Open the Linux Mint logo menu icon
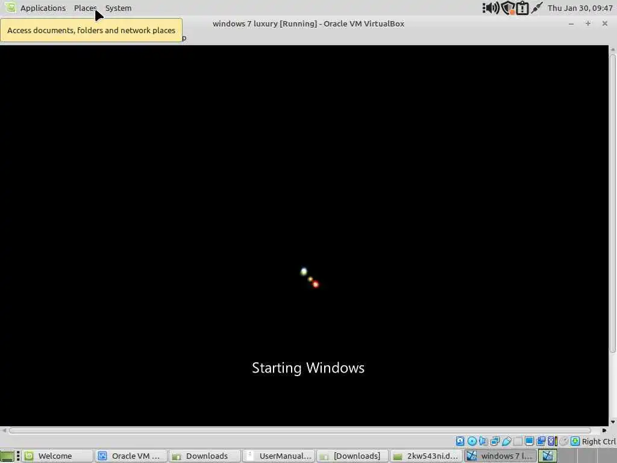 (10, 7)
